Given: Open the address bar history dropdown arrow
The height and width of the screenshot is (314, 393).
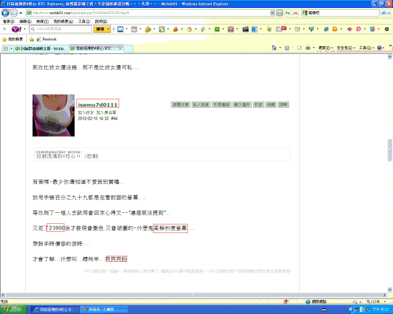Looking at the screenshot, I should point(273,13).
